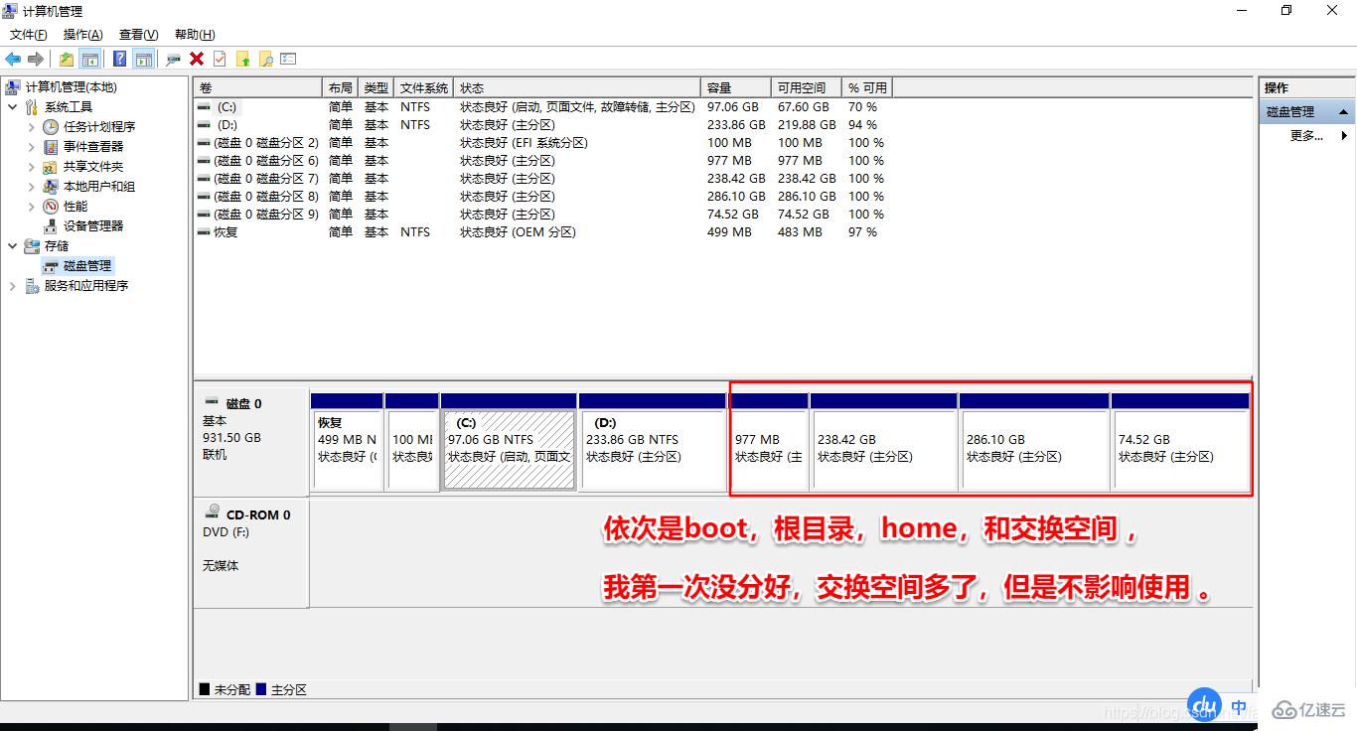Open the 操作(A) menu

pyautogui.click(x=83, y=35)
